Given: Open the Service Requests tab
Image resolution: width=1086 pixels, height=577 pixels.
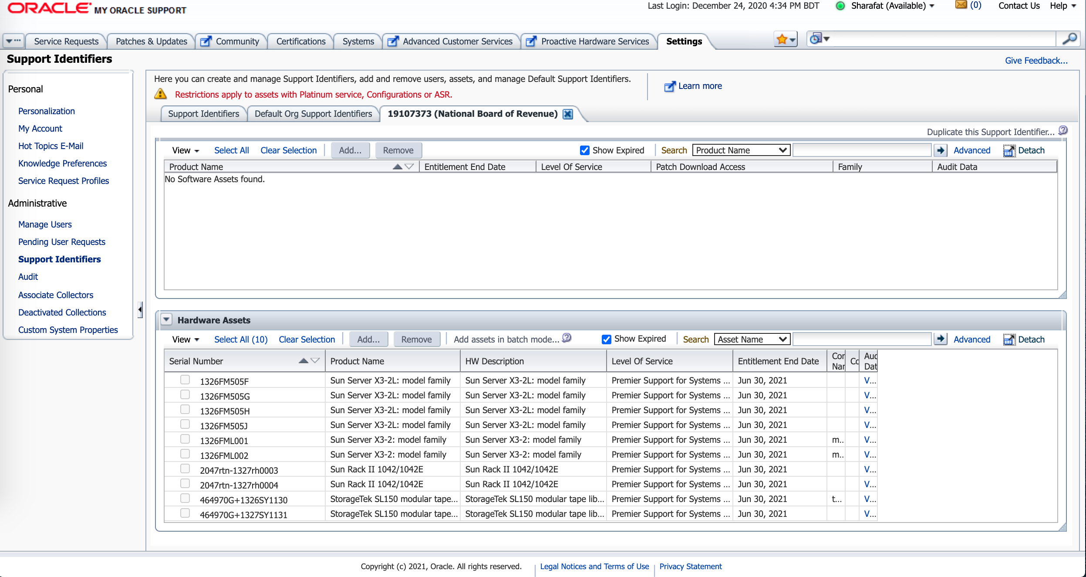Looking at the screenshot, I should point(66,41).
